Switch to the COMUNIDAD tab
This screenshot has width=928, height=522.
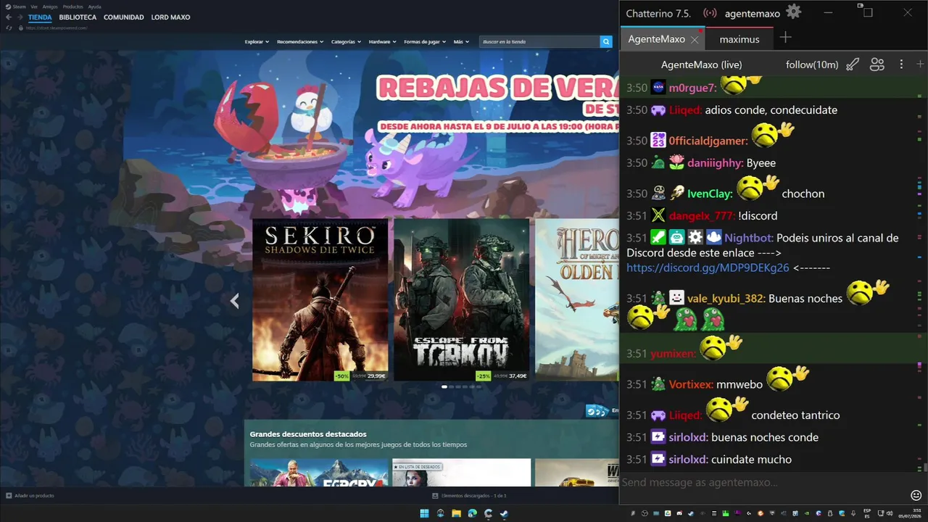pyautogui.click(x=123, y=17)
